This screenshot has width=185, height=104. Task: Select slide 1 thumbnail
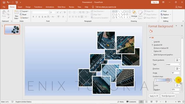(12, 29)
